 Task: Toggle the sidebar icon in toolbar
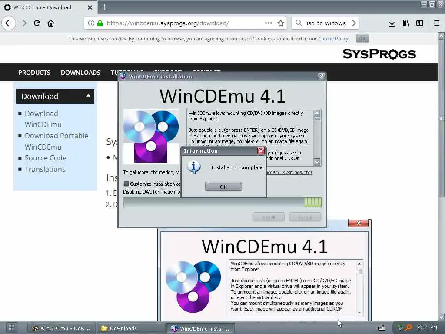click(x=420, y=23)
